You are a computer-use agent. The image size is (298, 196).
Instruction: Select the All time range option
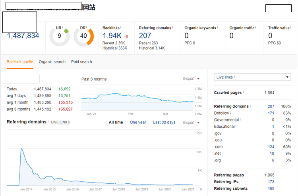click(116, 122)
